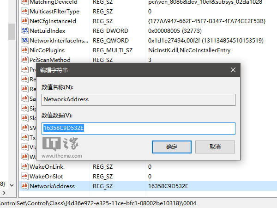
Task: Click the NetCfgInstanceId value icon
Action: point(25,21)
